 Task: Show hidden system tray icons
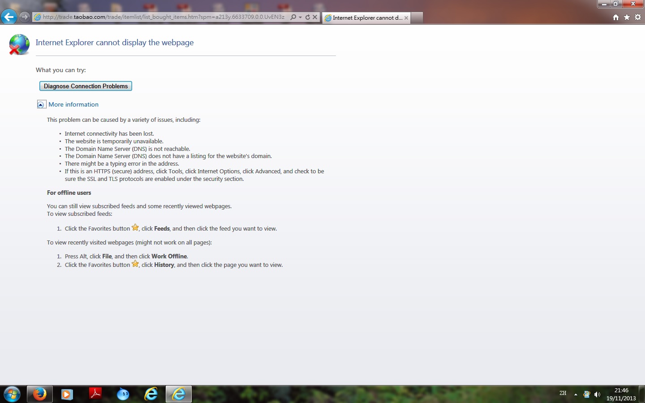pos(576,394)
